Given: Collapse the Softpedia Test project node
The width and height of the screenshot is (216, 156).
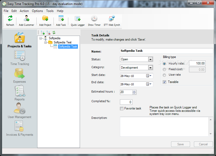Looking at the screenshot, I should click(x=46, y=42).
